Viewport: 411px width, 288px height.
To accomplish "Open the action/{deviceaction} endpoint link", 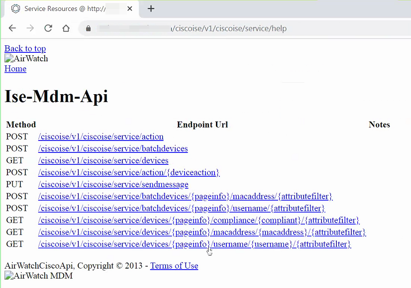I will [x=128, y=172].
